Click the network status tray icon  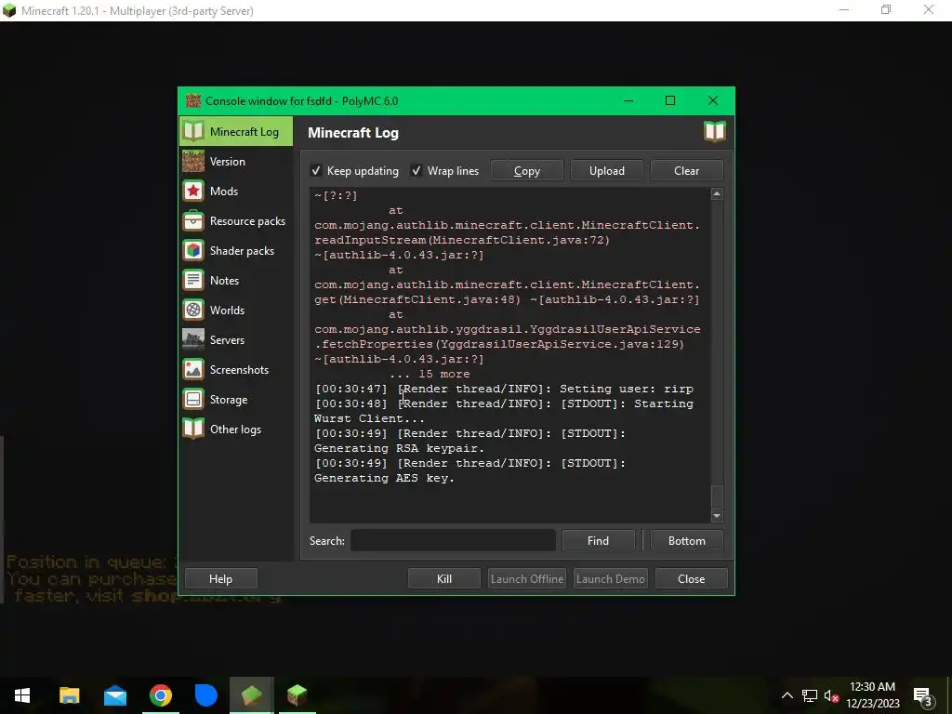coord(810,695)
